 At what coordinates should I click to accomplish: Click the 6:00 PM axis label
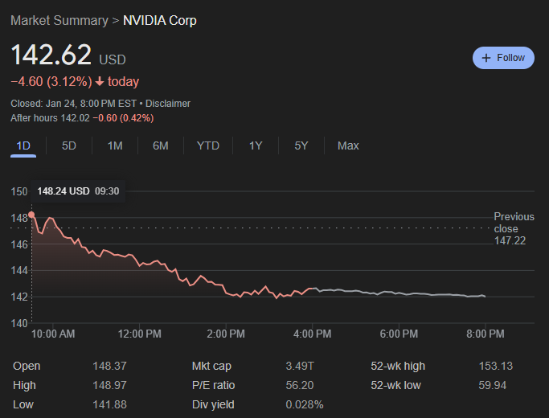(x=399, y=334)
